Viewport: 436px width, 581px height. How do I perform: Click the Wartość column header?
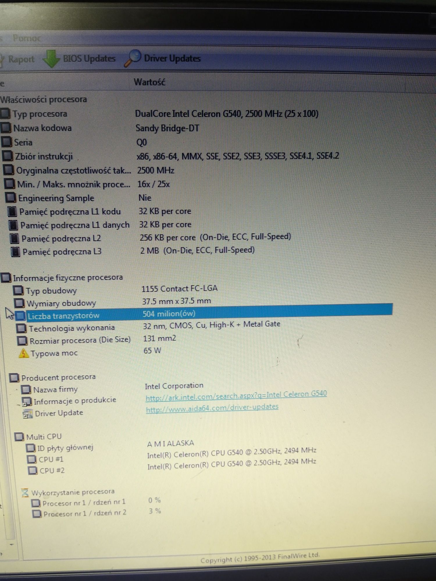tap(149, 82)
